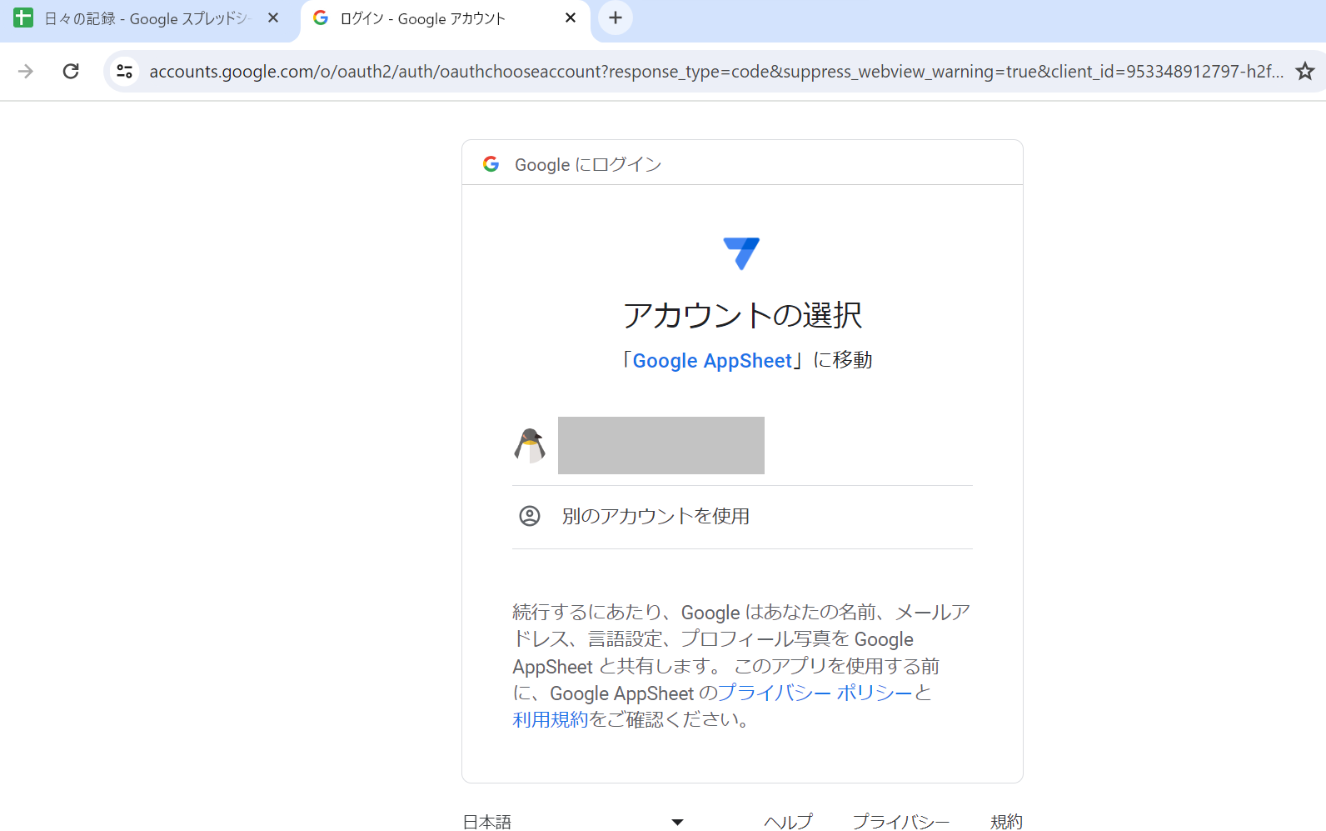Click the アカウントの選択 heading
The height and width of the screenshot is (831, 1326).
tap(742, 315)
